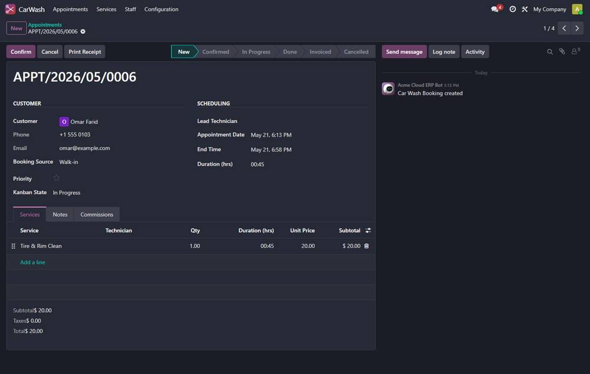590x374 pixels.
Task: Go to the next record arrow
Action: (577, 28)
